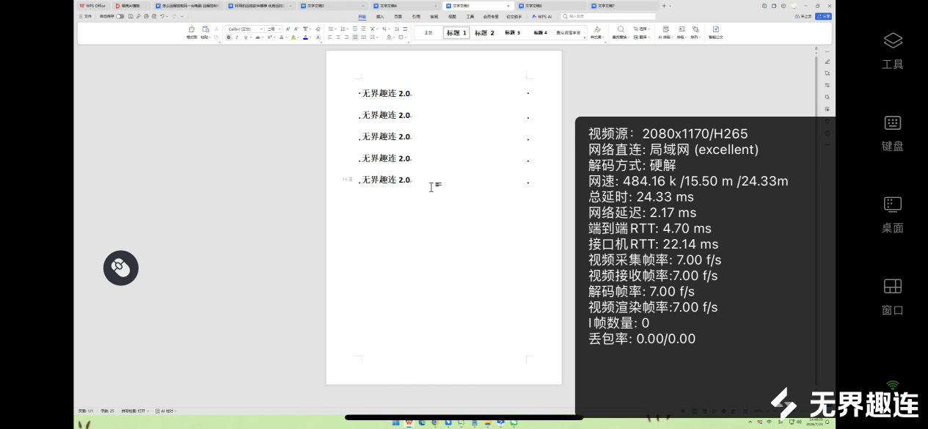Viewport: 928px width, 429px height.
Task: Switch to the 视图 ribbon tab
Action: (x=452, y=16)
